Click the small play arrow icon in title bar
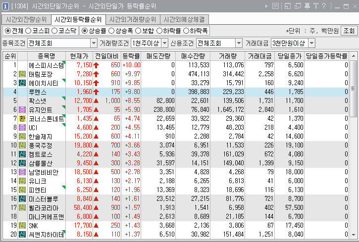 pos(266,6)
